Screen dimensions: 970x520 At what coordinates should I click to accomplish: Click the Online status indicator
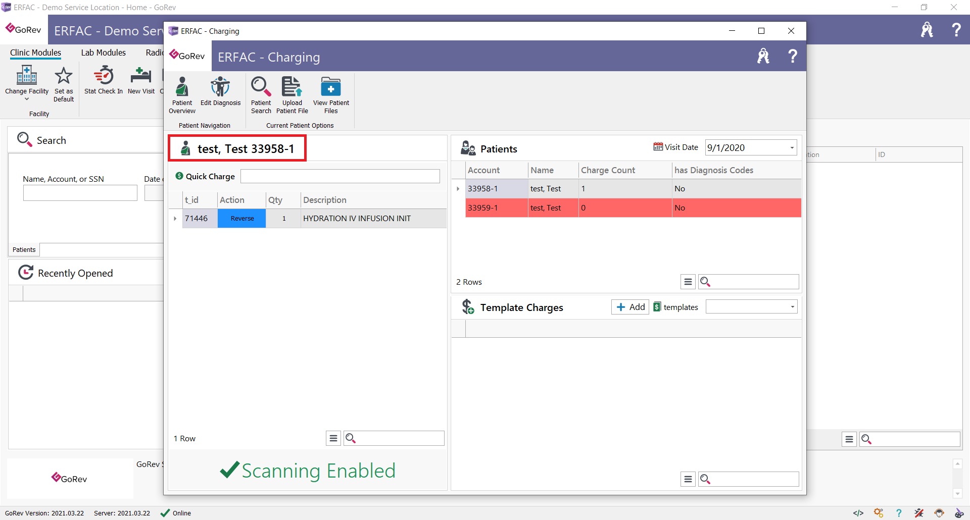tap(176, 513)
